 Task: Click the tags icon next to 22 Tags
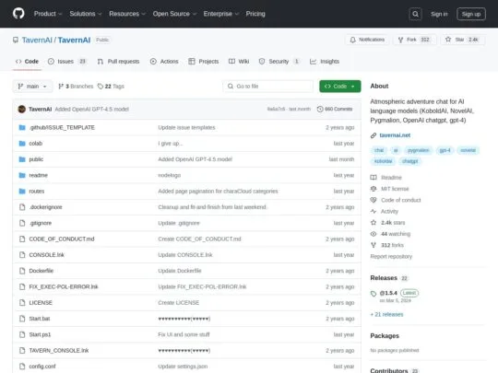[x=100, y=87]
